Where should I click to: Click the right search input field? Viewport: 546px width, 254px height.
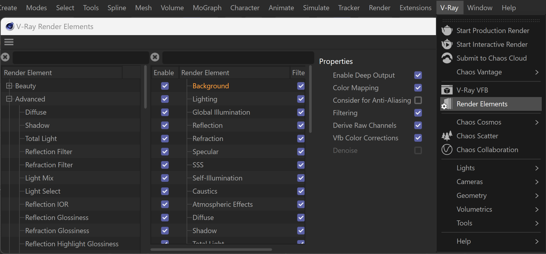click(x=238, y=57)
